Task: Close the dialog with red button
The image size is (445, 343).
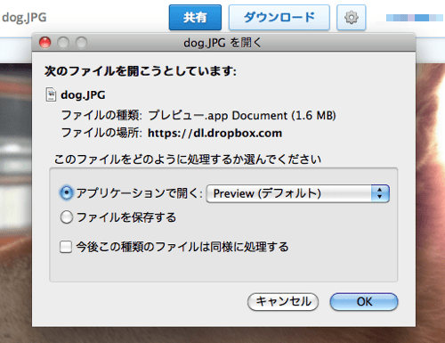Action: pyautogui.click(x=45, y=43)
